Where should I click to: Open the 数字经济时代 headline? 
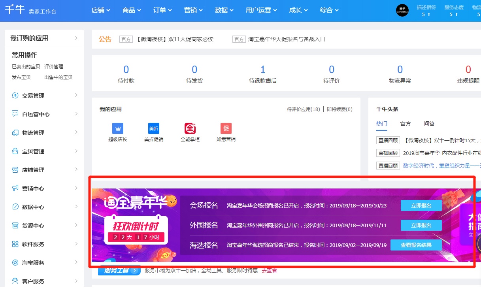point(442,166)
